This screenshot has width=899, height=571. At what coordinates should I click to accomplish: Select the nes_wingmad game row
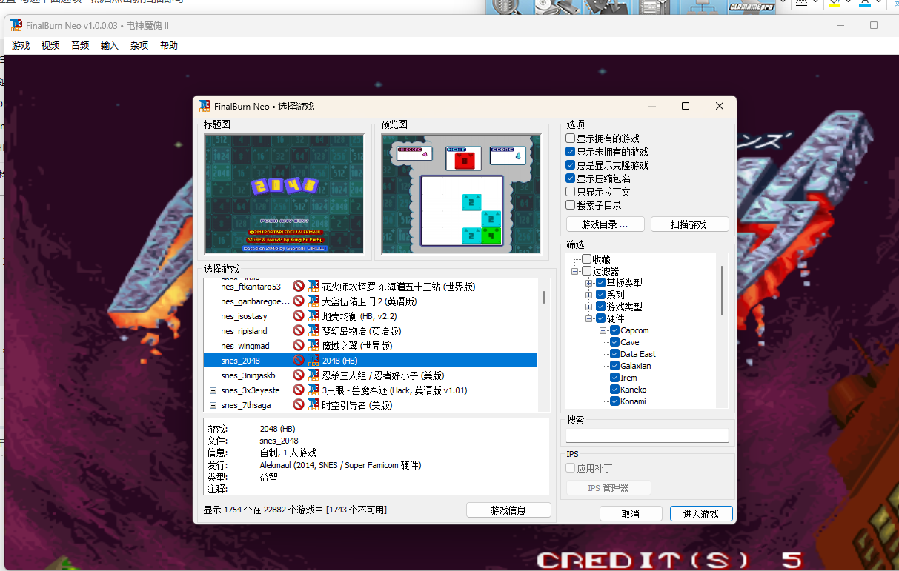pyautogui.click(x=371, y=346)
